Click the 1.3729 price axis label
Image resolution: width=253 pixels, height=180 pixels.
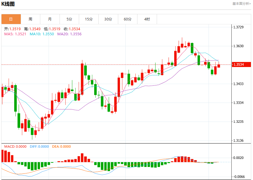(238, 27)
